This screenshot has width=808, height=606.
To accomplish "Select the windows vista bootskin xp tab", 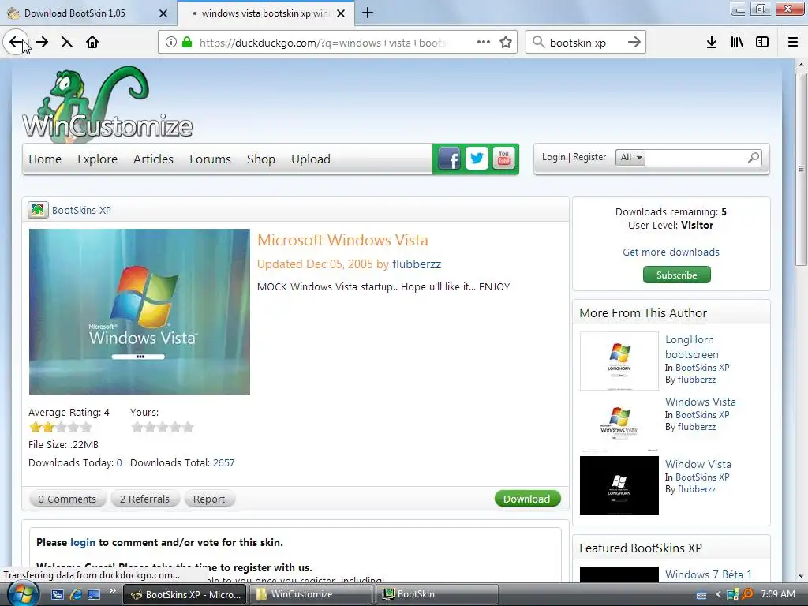I will pos(265,13).
